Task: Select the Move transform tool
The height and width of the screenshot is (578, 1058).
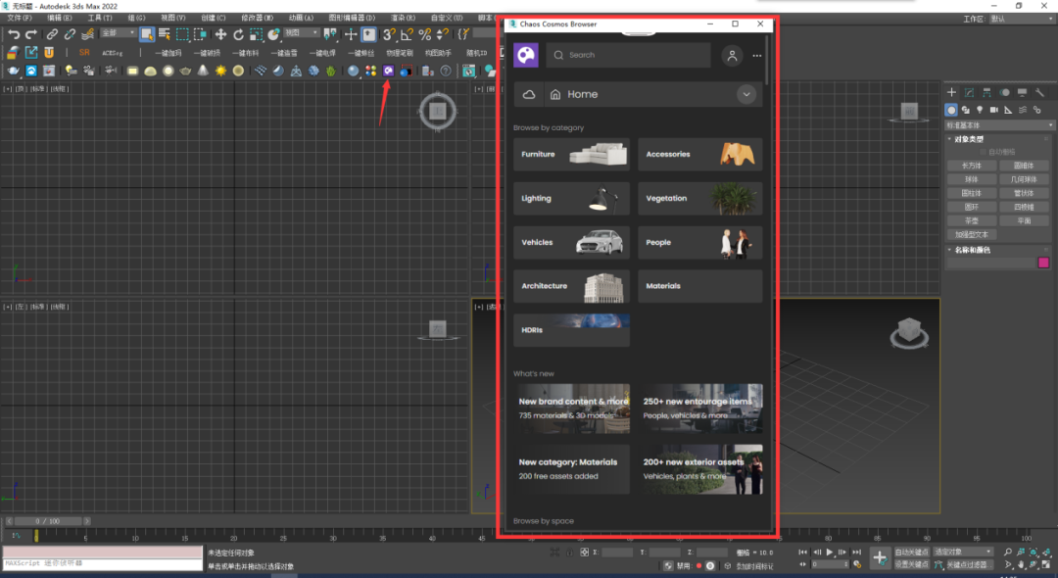Action: point(220,34)
